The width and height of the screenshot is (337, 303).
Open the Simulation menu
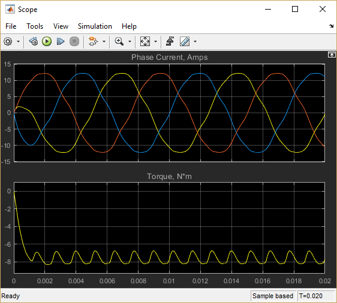tap(95, 26)
